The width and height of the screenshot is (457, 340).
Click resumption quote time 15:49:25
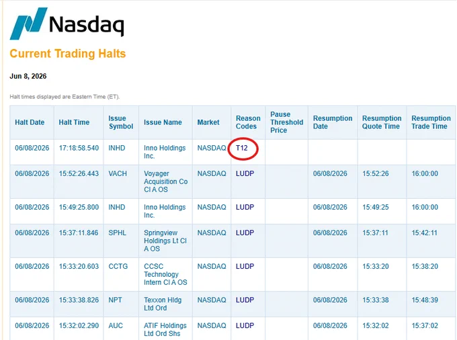click(x=376, y=207)
